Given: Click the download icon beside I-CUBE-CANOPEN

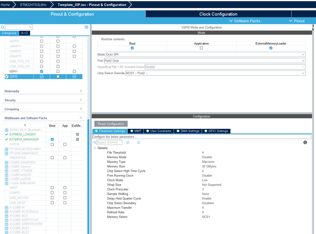Looking at the screenshot, I should click(x=6, y=162).
